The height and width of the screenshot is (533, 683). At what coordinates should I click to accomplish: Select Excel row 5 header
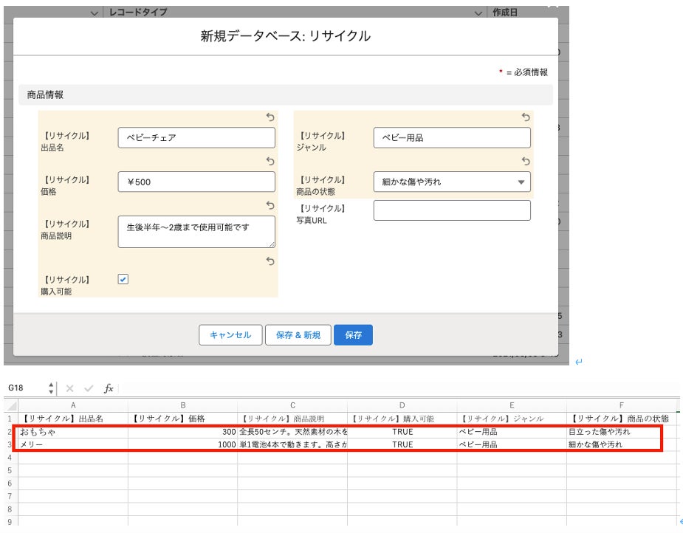click(10, 471)
